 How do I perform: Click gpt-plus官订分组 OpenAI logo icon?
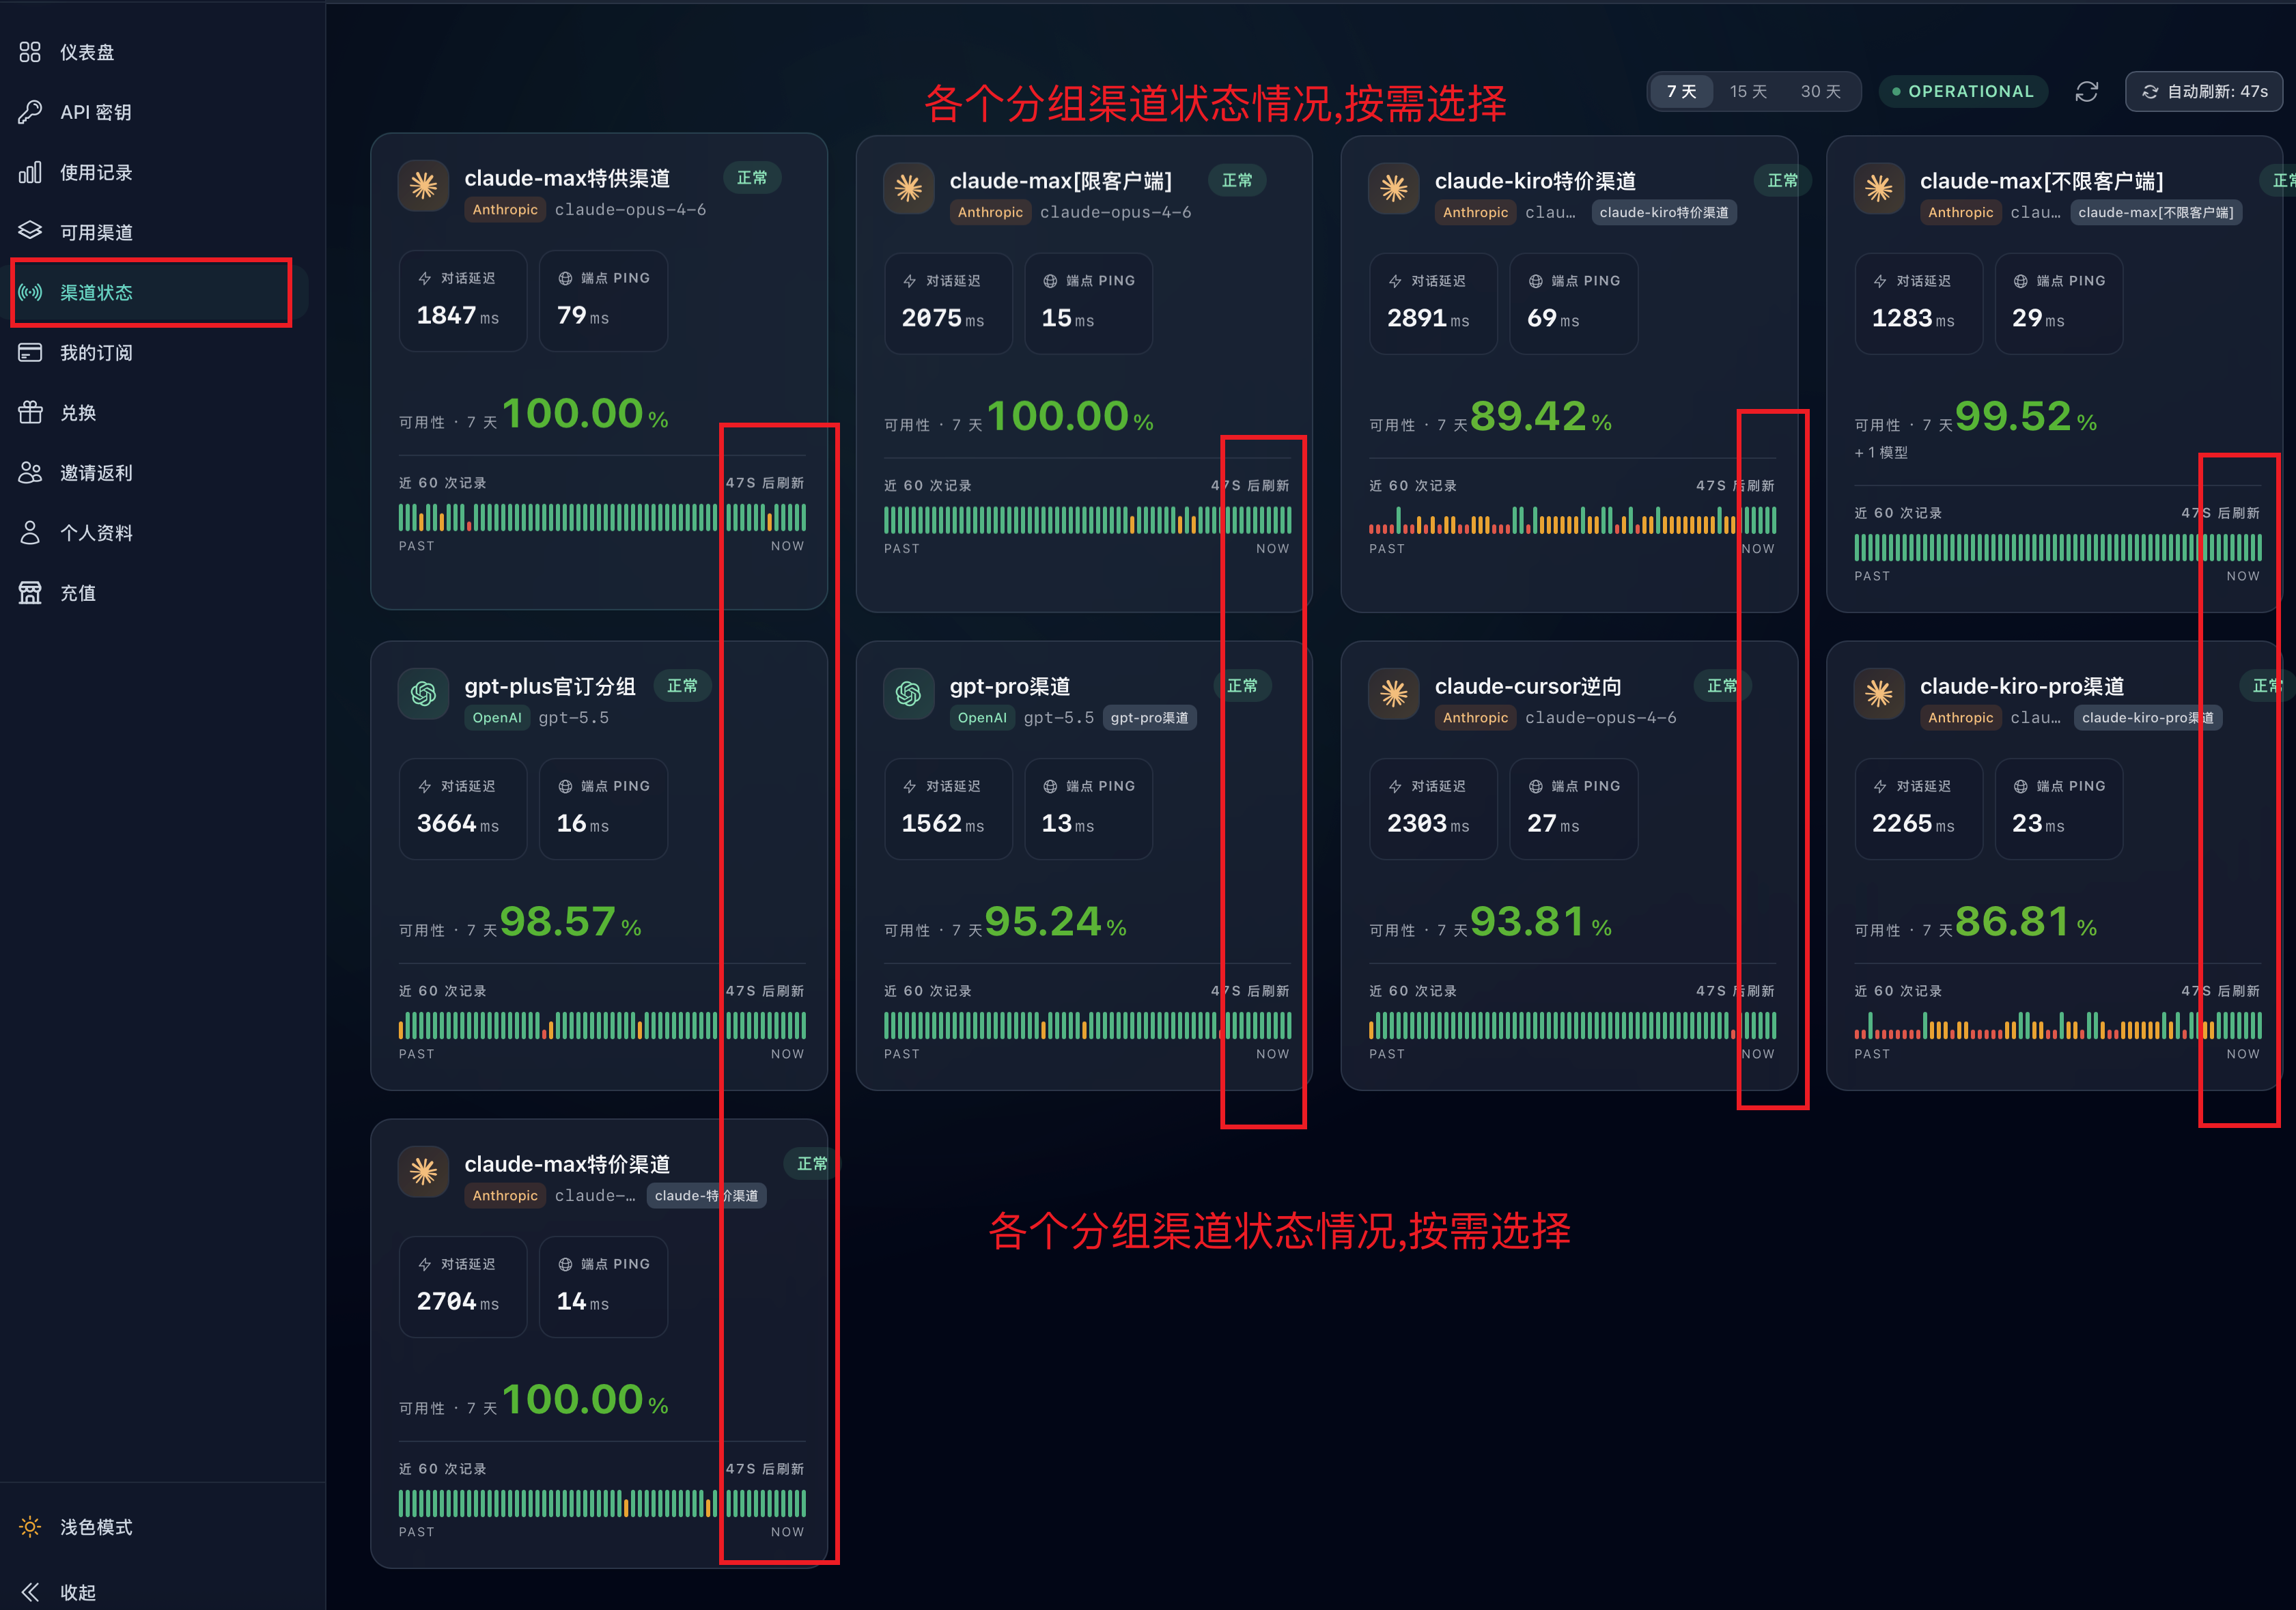click(x=423, y=693)
